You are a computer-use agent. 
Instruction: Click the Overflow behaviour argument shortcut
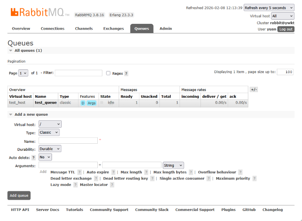(217, 172)
